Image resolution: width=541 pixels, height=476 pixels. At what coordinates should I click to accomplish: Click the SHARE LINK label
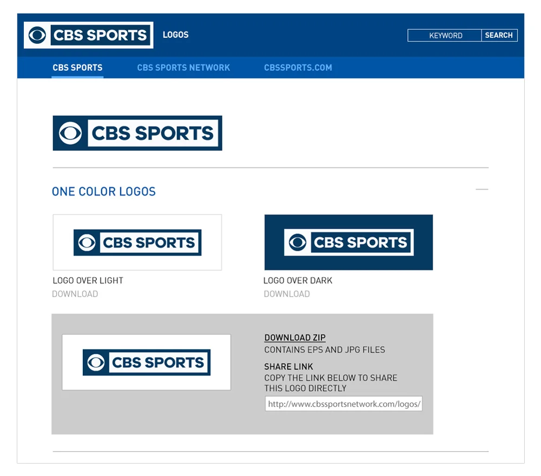point(288,366)
